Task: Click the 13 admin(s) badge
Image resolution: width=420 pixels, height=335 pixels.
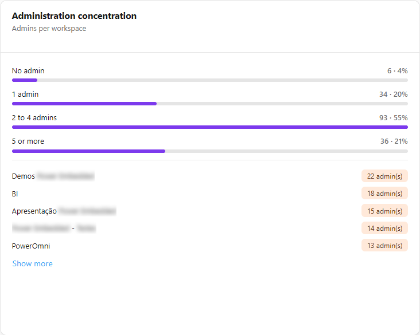Action: tap(384, 246)
